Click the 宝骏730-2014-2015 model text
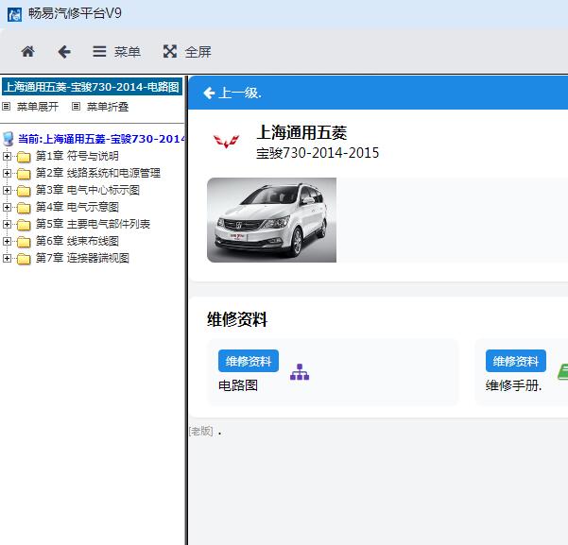Viewport: 568px width, 545px height. point(318,153)
